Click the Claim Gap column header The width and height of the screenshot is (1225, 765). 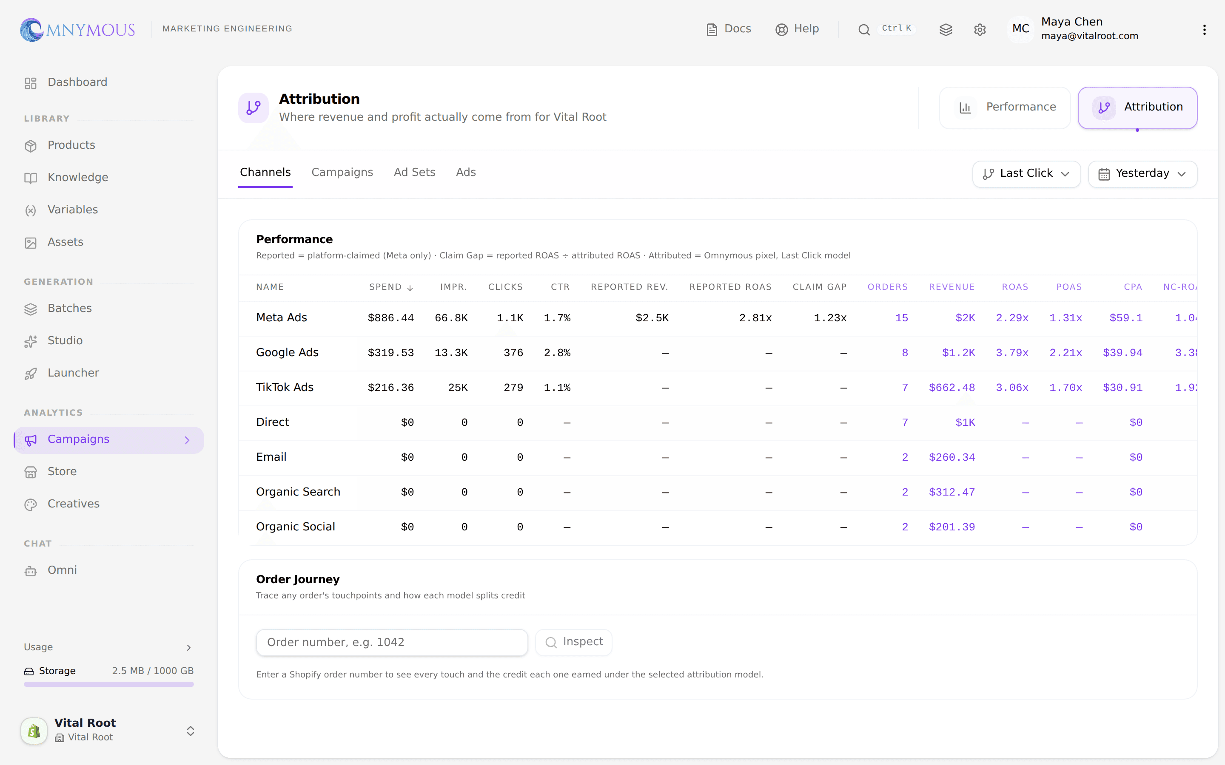tap(820, 287)
